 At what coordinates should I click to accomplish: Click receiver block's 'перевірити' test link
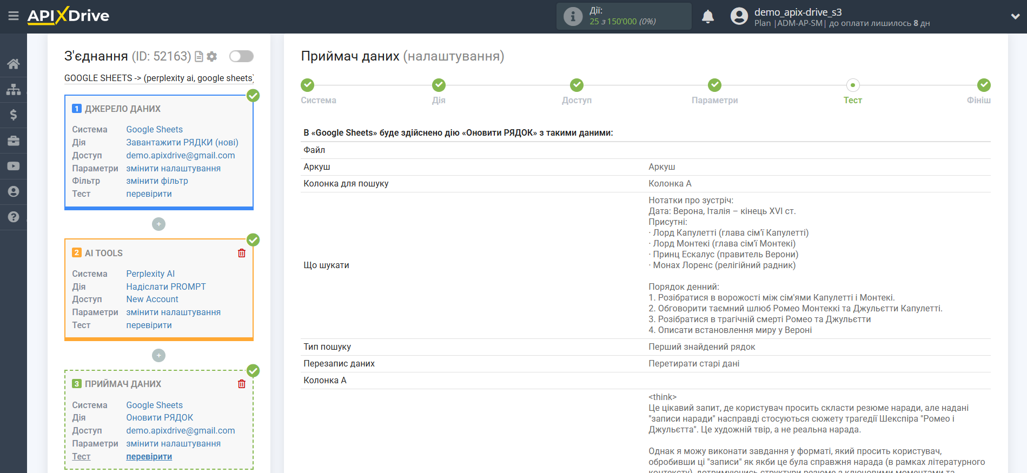(149, 456)
